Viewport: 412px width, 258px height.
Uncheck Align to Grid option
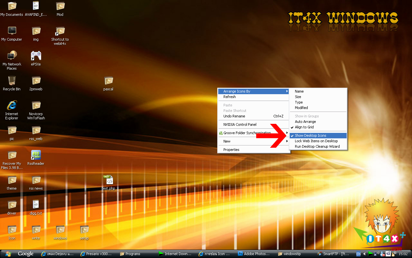304,127
